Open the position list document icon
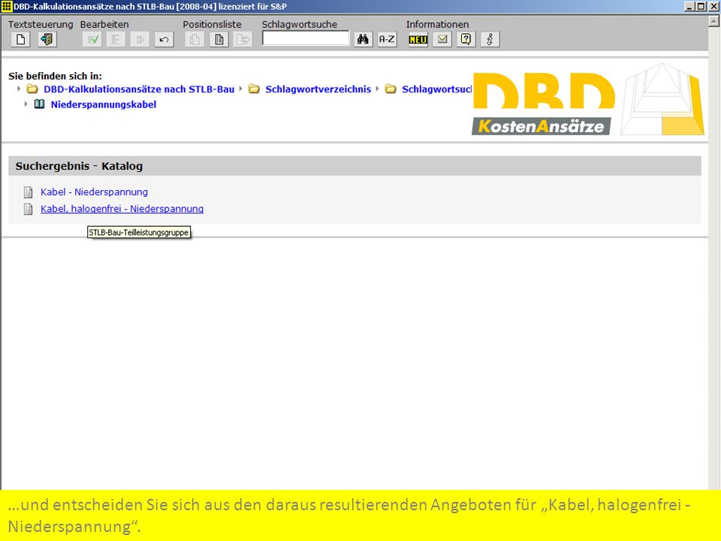This screenshot has height=541, width=721. (x=219, y=40)
